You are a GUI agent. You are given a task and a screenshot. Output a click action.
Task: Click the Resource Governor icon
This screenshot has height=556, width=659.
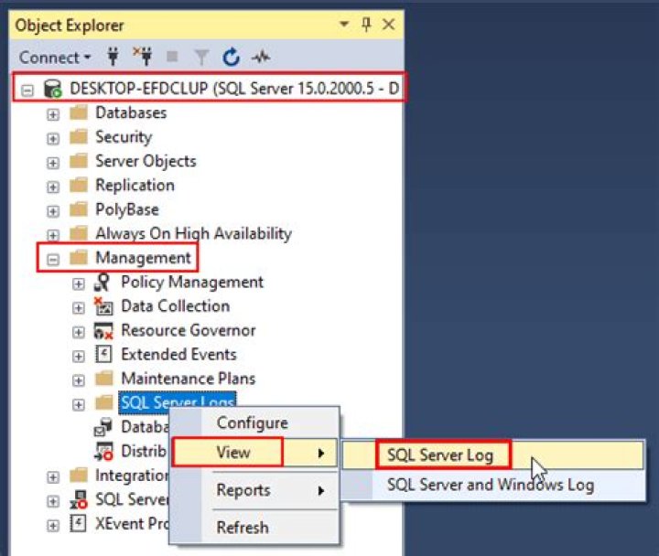click(x=103, y=330)
